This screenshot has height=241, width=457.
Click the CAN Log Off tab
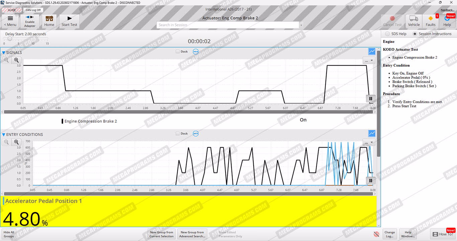[33, 10]
